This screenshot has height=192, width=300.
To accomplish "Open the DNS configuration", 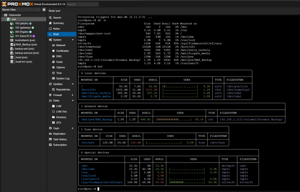I will [58, 56].
